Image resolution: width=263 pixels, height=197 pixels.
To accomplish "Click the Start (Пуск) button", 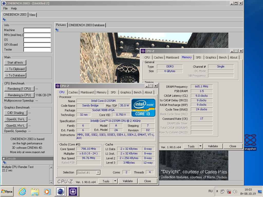I will click(7, 191).
